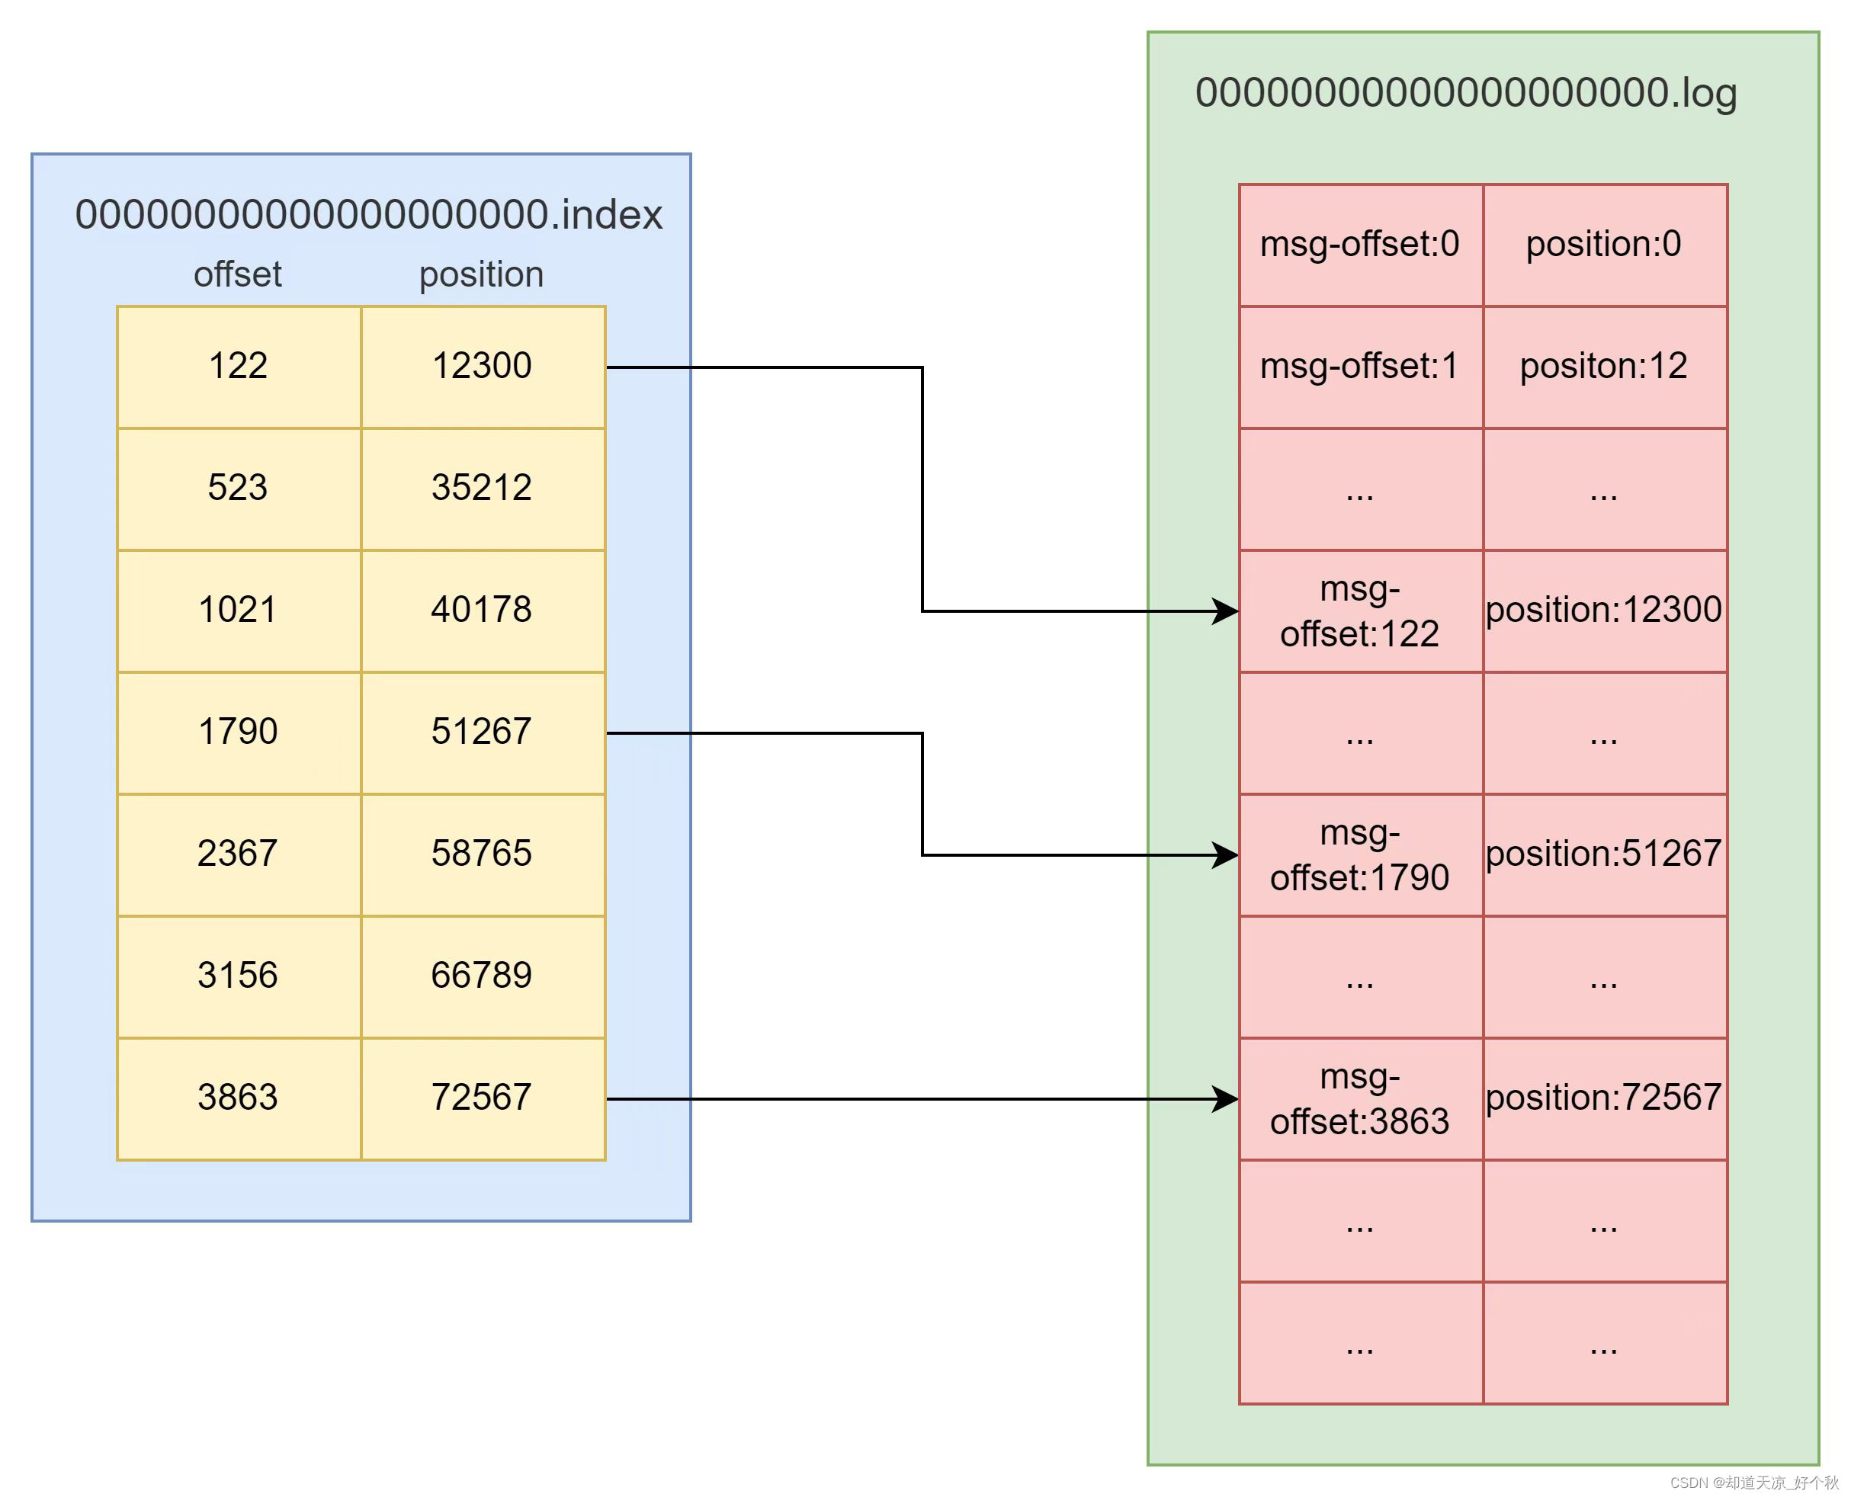Click the position:51267 log cell
Image resolution: width=1851 pixels, height=1497 pixels.
(x=1606, y=854)
